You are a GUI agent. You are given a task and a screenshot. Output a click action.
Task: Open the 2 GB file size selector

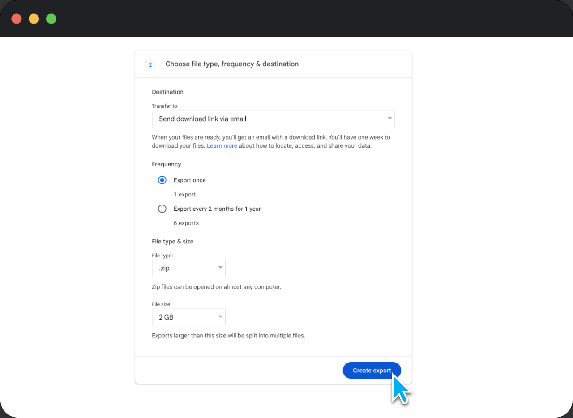(x=188, y=317)
